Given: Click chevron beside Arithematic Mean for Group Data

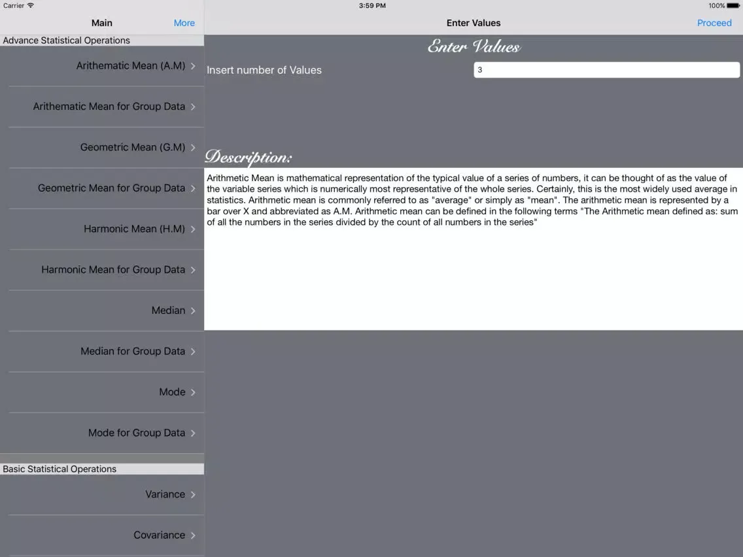Looking at the screenshot, I should point(193,107).
